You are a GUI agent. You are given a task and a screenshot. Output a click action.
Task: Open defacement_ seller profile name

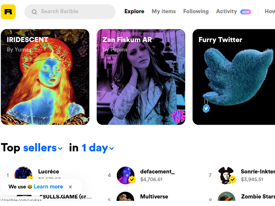pyautogui.click(x=157, y=171)
